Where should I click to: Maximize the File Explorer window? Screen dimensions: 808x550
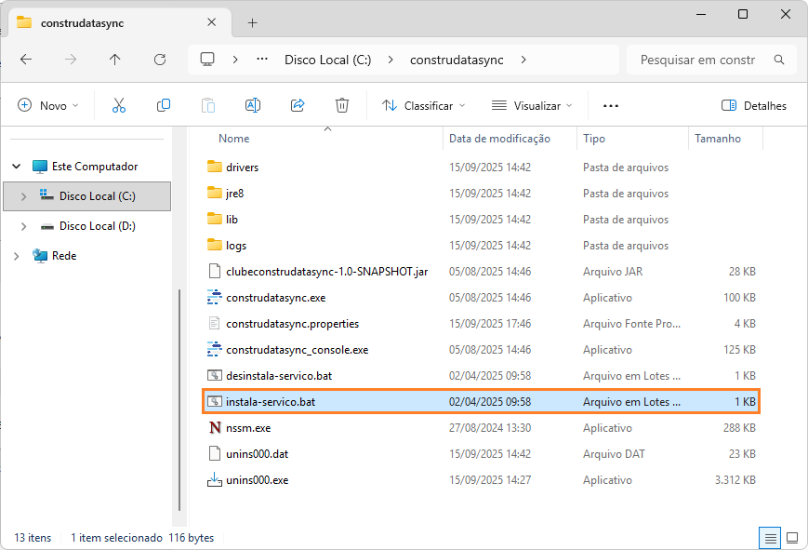point(743,14)
